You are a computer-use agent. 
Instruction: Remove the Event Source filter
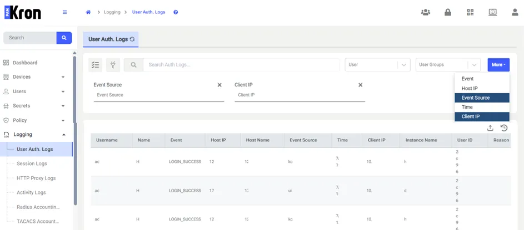tap(219, 85)
